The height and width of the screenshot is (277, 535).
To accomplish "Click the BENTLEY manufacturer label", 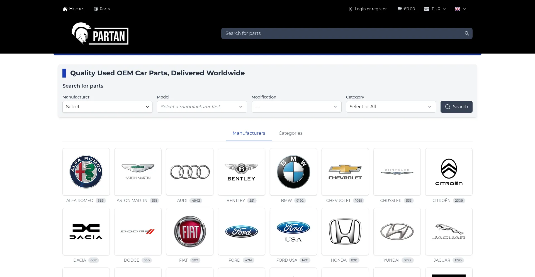I will 236,201.
